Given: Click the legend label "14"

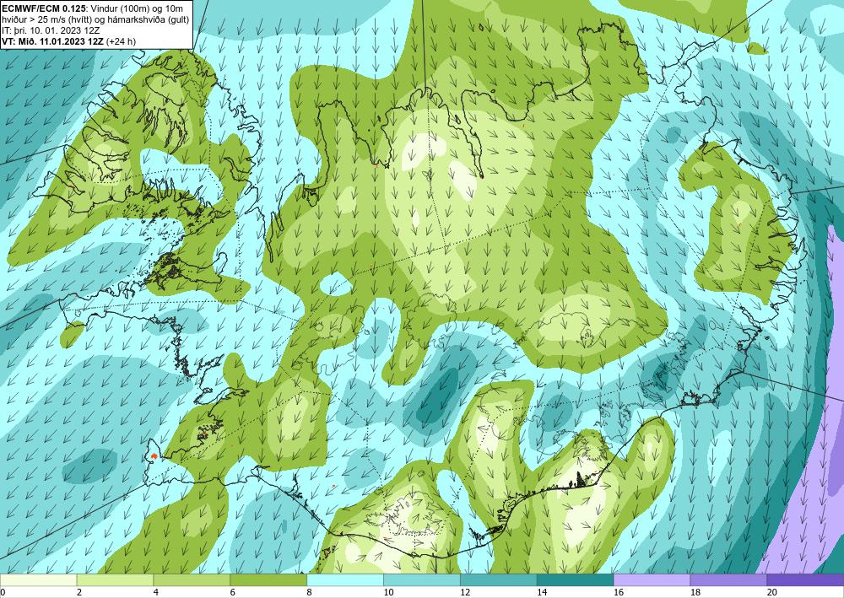Looking at the screenshot, I should 542,593.
